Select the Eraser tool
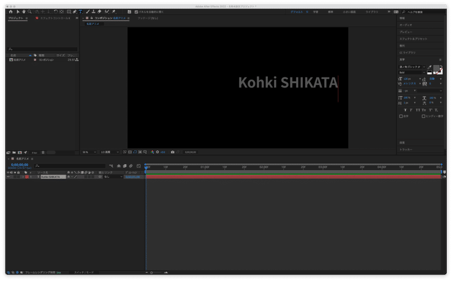Image resolution: width=452 pixels, height=281 pixels. point(99,12)
